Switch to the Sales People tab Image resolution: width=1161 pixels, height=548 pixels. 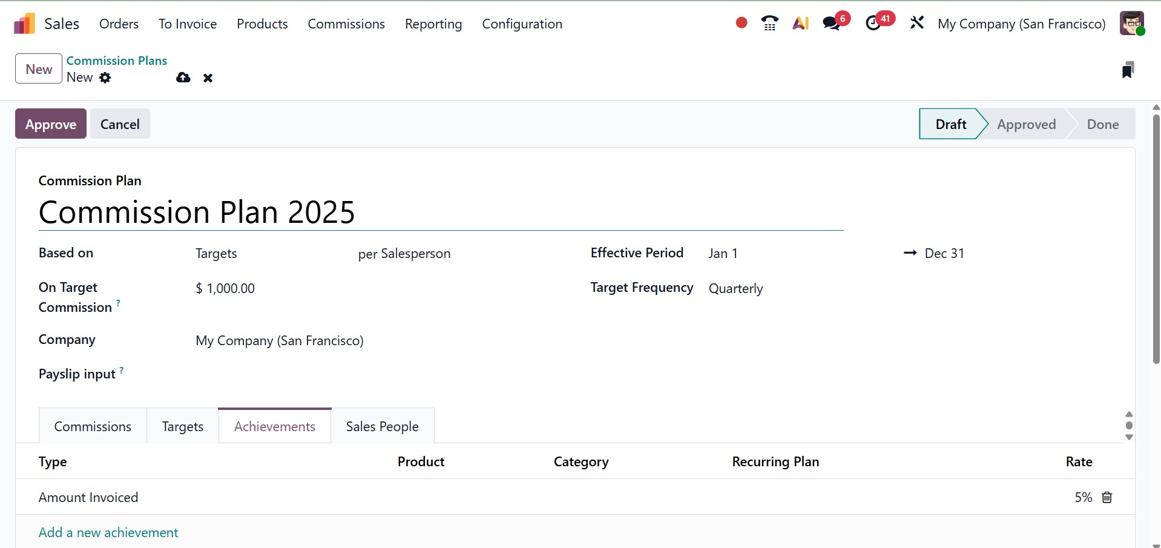point(382,426)
